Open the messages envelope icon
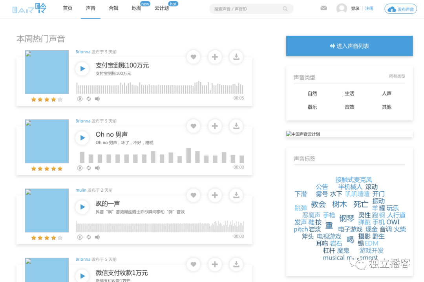 [323, 8]
